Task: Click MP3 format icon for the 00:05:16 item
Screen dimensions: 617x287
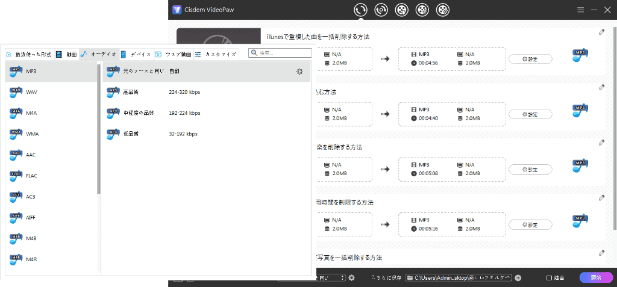Action: point(580,221)
